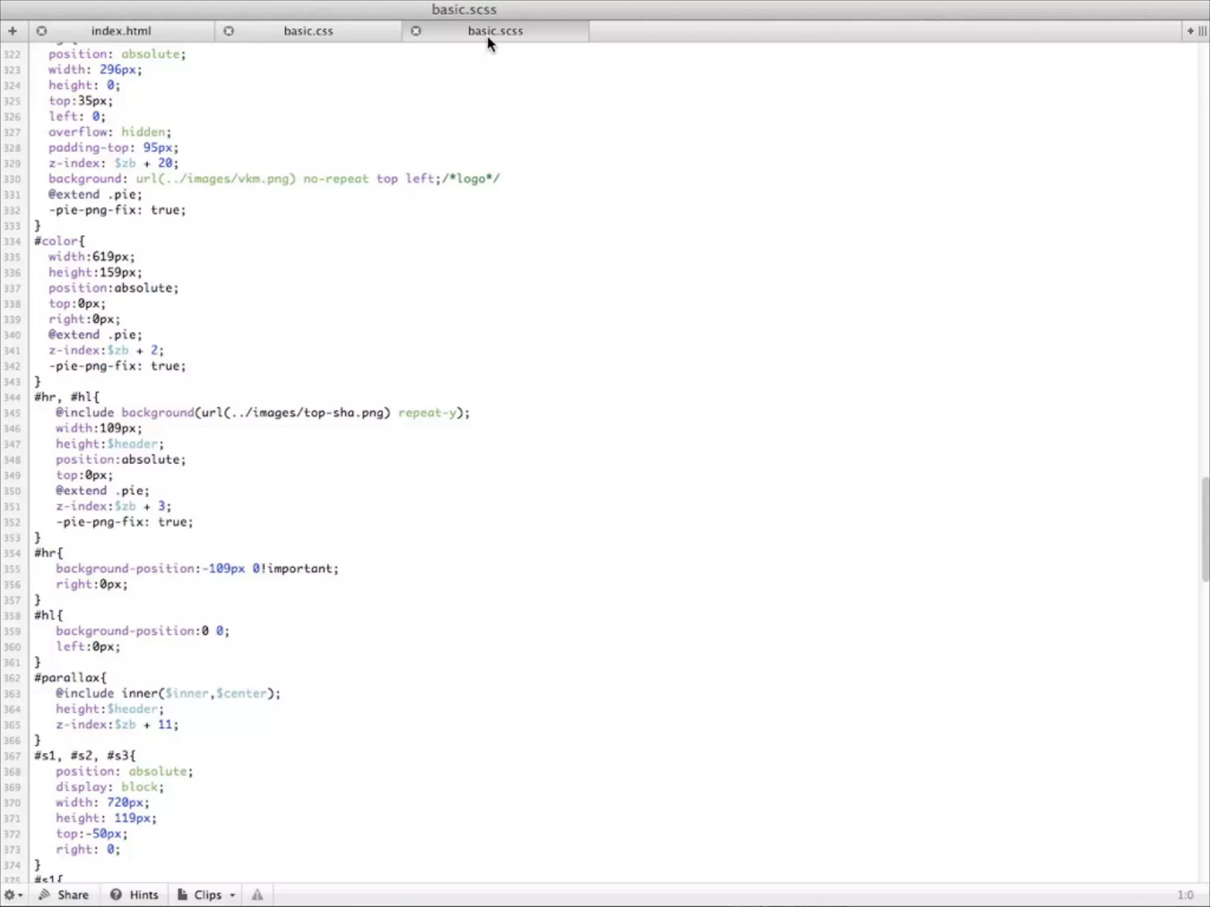Click the new tab plus button
Viewport: 1210px width, 907px height.
(12, 31)
